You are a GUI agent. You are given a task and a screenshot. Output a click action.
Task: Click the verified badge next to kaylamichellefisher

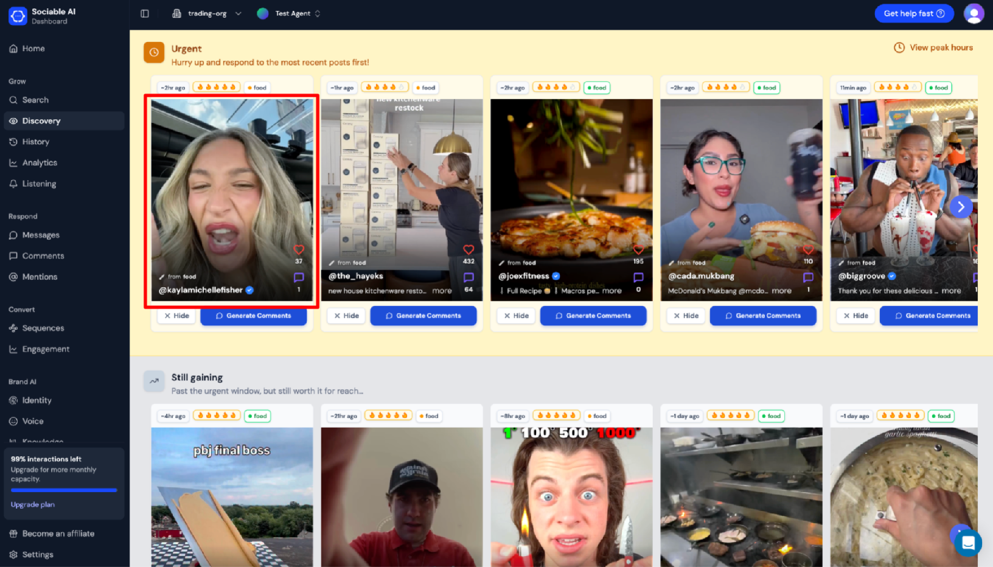click(249, 290)
